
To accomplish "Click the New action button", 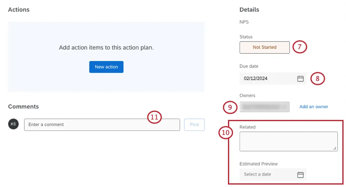I will point(106,67).
